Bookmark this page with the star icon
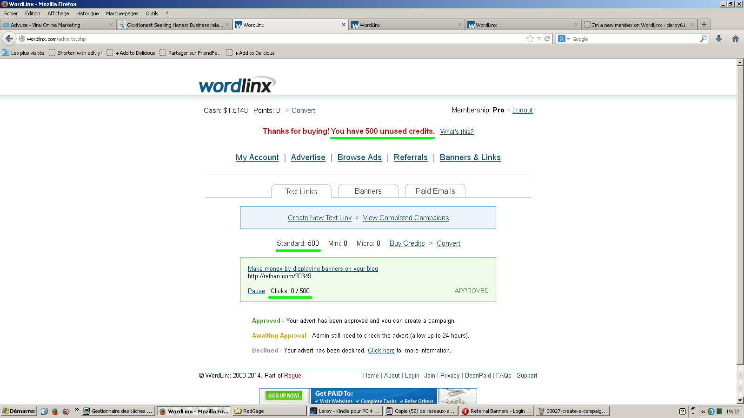 pyautogui.click(x=530, y=39)
